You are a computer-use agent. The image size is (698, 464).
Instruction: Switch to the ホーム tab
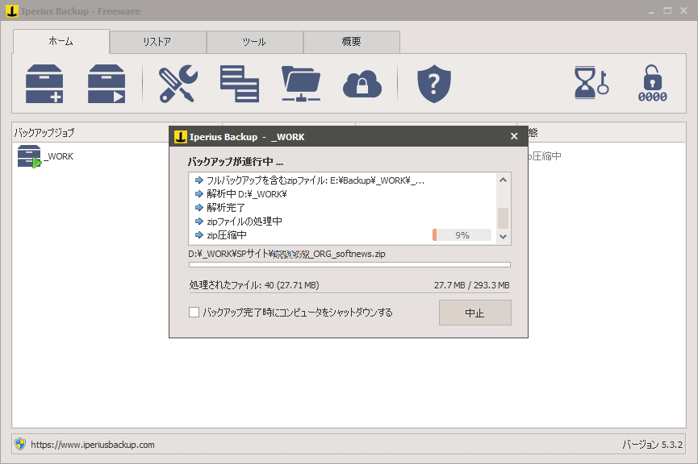[x=61, y=41]
